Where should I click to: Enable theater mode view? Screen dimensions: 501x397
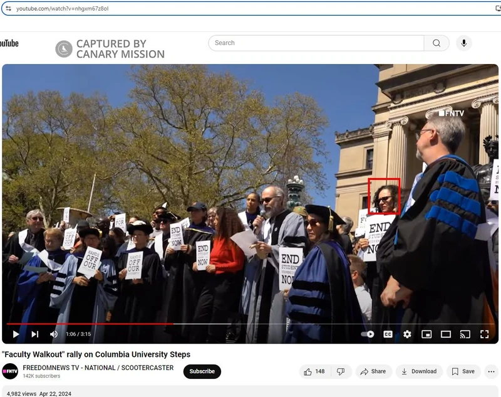tap(446, 334)
